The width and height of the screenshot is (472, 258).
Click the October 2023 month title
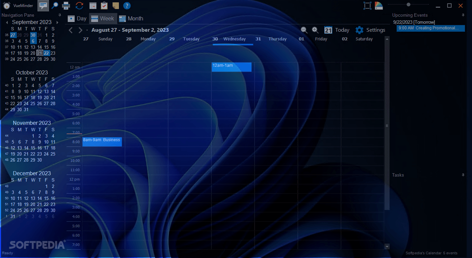coord(32,72)
